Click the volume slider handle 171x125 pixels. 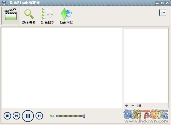84,116
